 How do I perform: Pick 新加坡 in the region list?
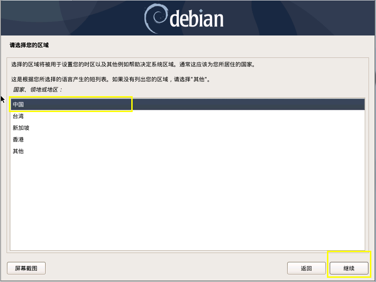pyautogui.click(x=187, y=128)
